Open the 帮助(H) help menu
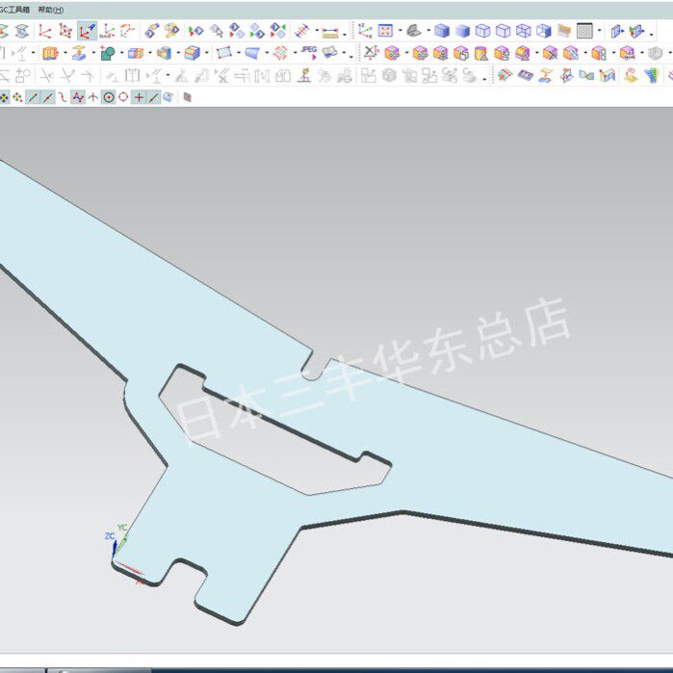The height and width of the screenshot is (673, 673). point(51,10)
